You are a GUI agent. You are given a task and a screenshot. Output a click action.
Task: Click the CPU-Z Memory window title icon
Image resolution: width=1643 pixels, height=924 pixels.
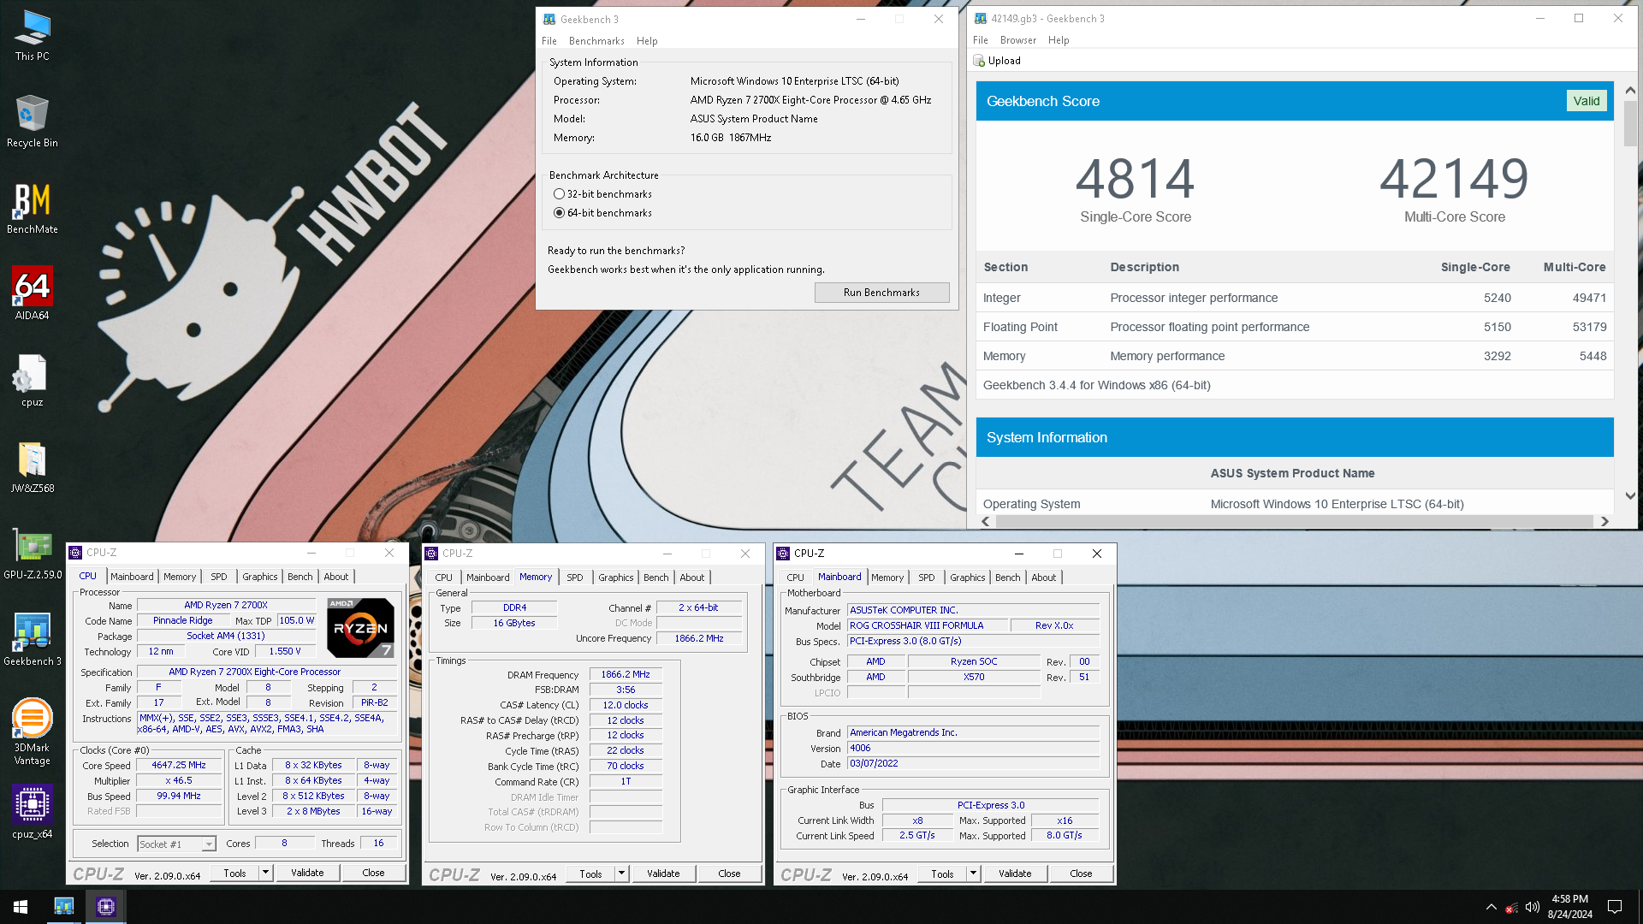click(x=431, y=554)
